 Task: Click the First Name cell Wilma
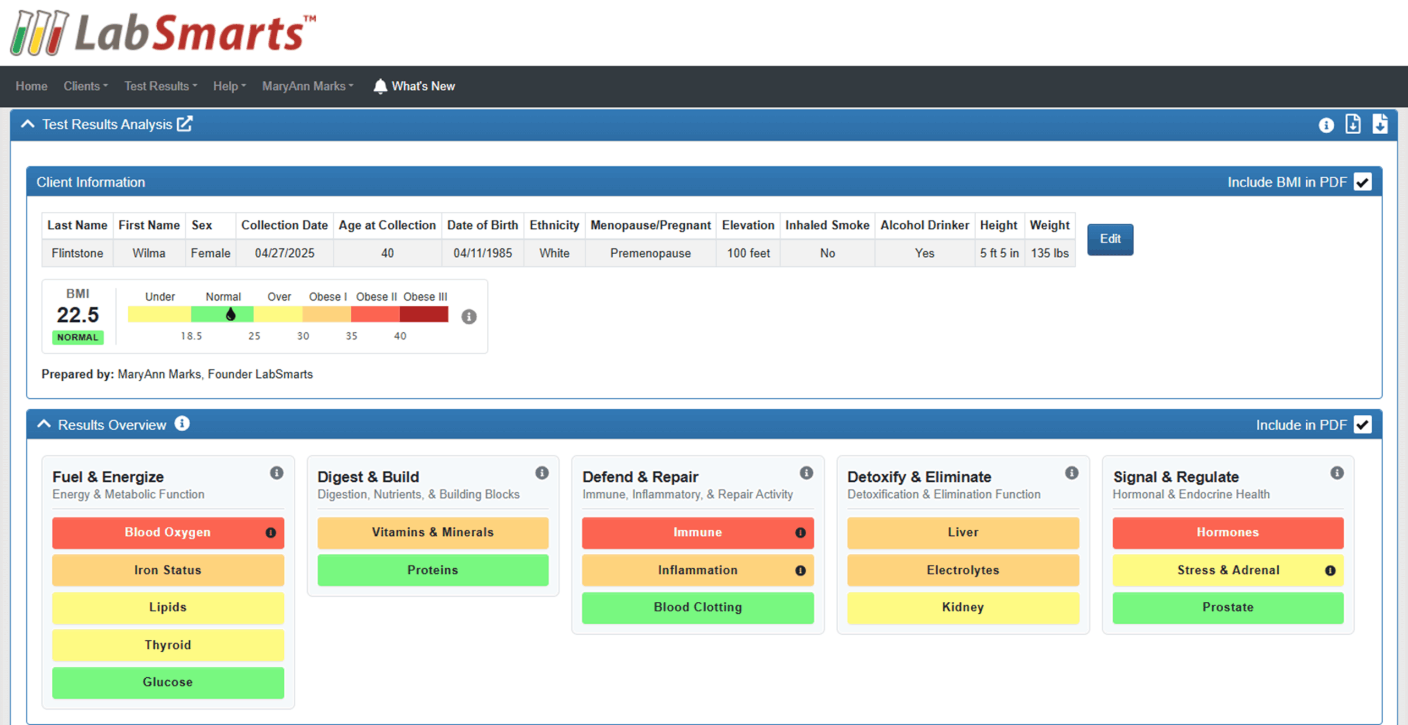149,253
